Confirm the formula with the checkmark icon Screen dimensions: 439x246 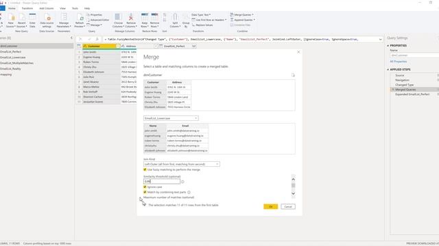tap(89, 40)
